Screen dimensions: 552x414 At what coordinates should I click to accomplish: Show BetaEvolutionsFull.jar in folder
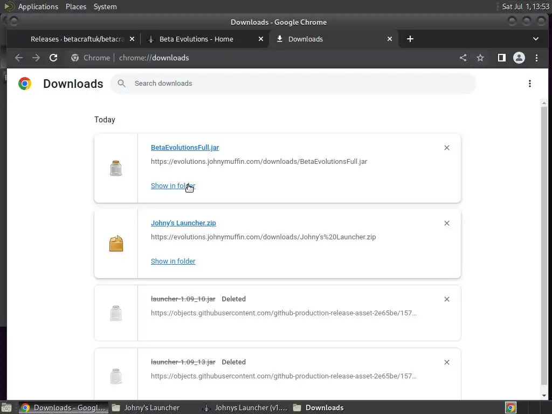coord(173,185)
